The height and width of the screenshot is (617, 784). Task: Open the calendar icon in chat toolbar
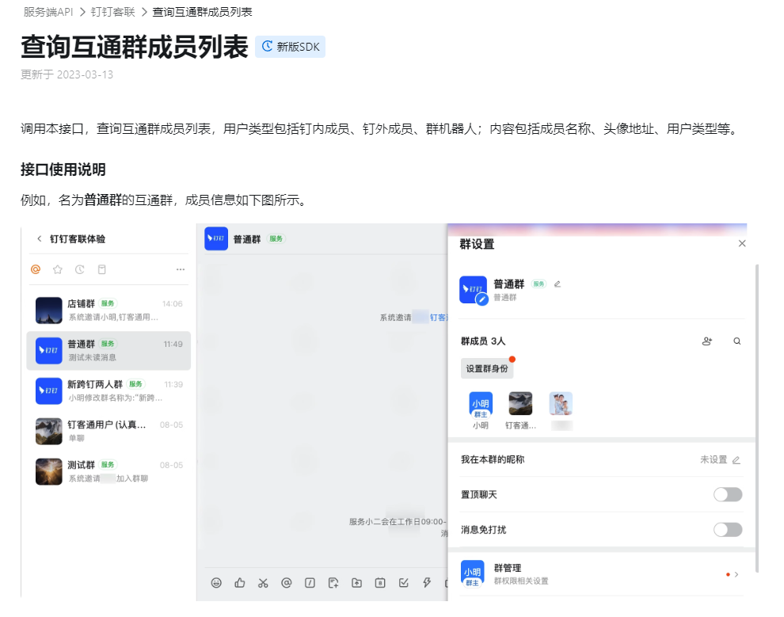380,582
